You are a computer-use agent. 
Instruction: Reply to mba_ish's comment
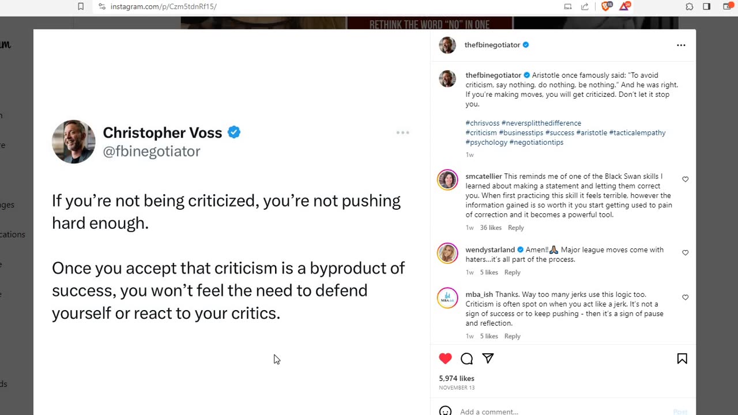tap(512, 336)
